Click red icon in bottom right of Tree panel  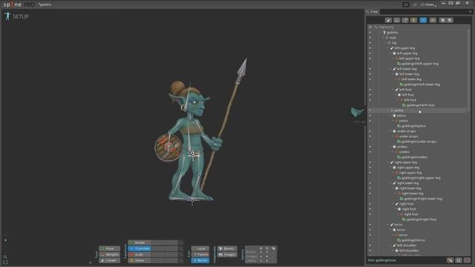[x=467, y=260]
